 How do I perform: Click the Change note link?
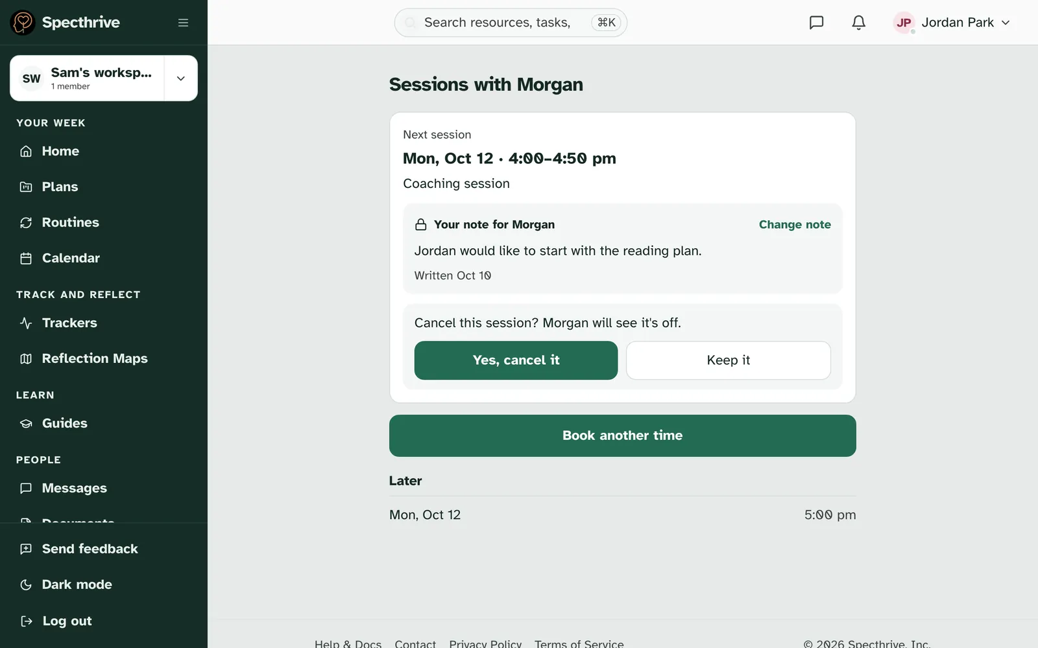click(795, 224)
